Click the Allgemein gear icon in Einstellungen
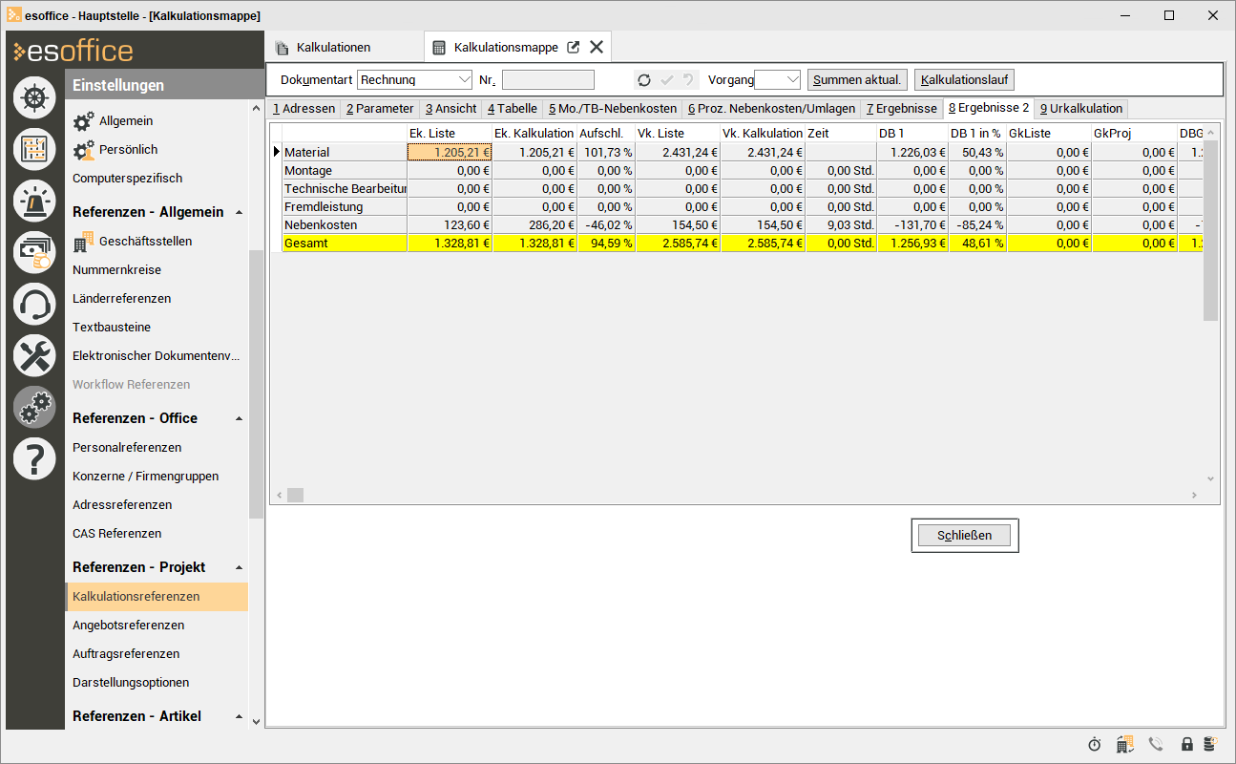Image resolution: width=1236 pixels, height=764 pixels. pyautogui.click(x=84, y=121)
